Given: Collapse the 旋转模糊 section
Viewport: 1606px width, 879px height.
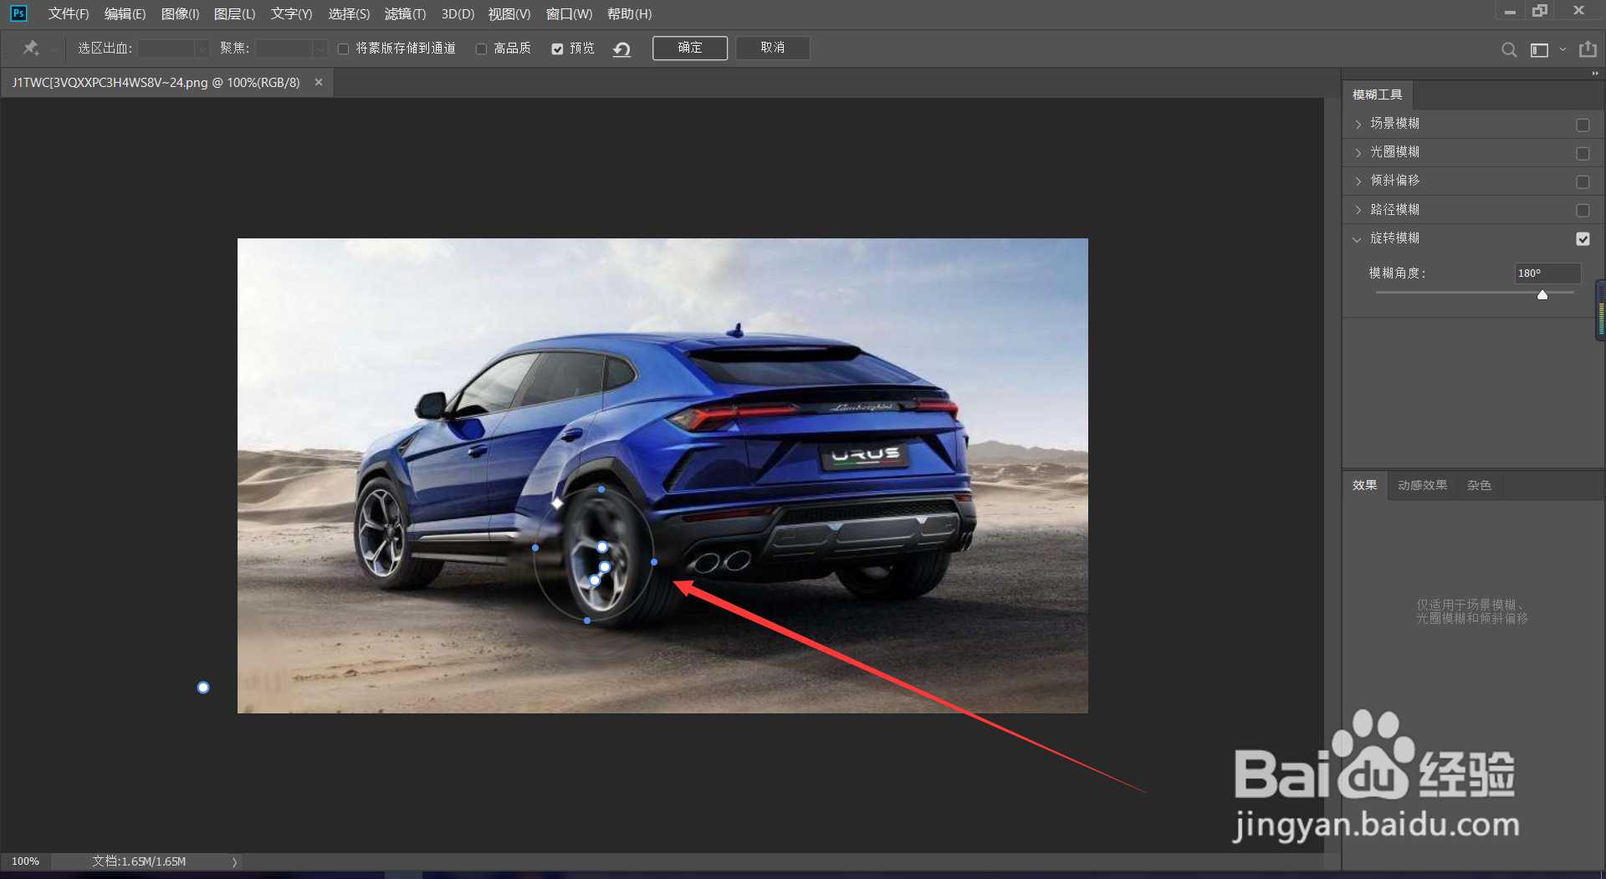Looking at the screenshot, I should [1357, 239].
